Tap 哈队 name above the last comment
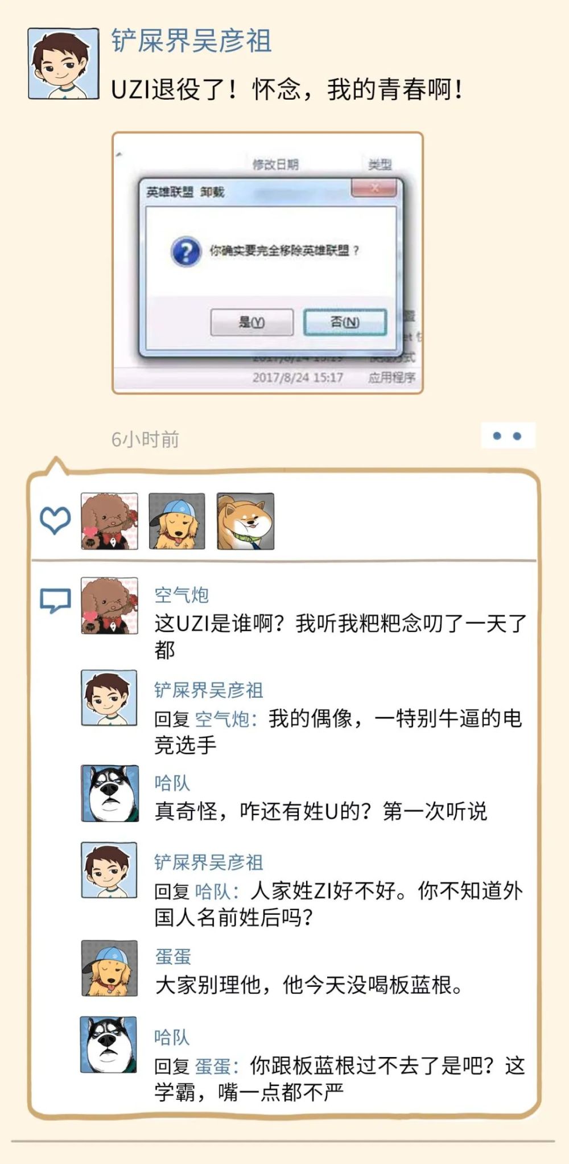The height and width of the screenshot is (1164, 569). (172, 1037)
